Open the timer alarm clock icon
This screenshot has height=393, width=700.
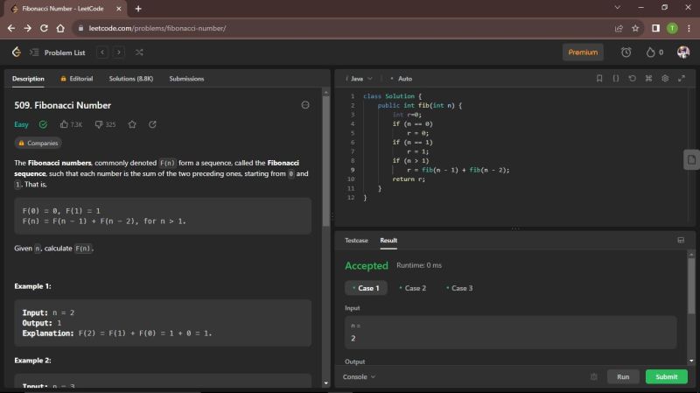pyautogui.click(x=626, y=53)
